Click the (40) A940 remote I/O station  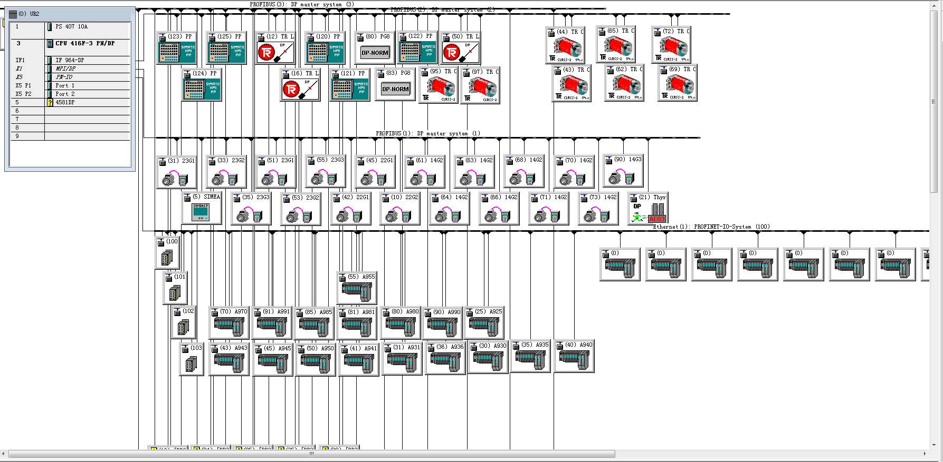point(574,358)
